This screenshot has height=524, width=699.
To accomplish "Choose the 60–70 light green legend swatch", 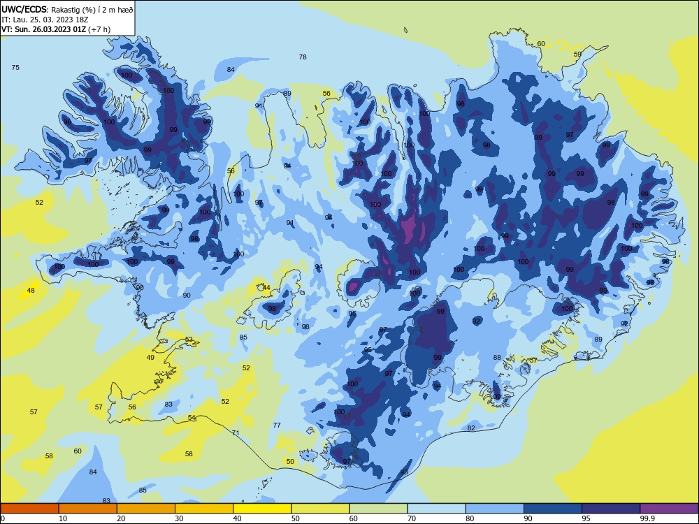I will pyautogui.click(x=378, y=509).
